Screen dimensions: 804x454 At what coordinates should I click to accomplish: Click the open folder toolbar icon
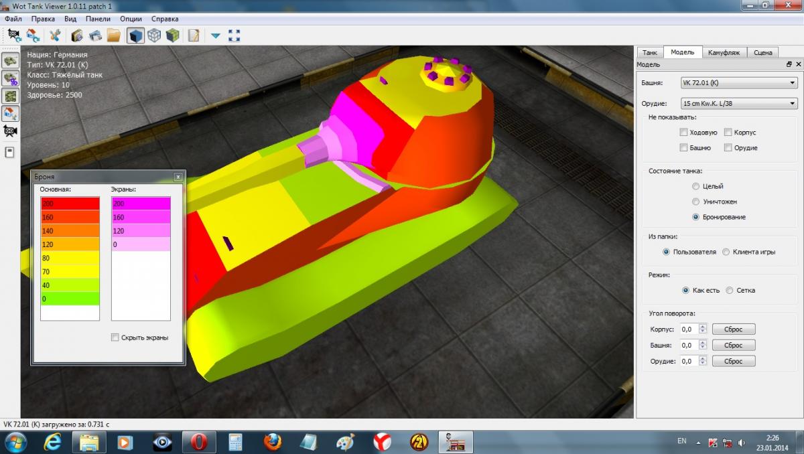113,35
